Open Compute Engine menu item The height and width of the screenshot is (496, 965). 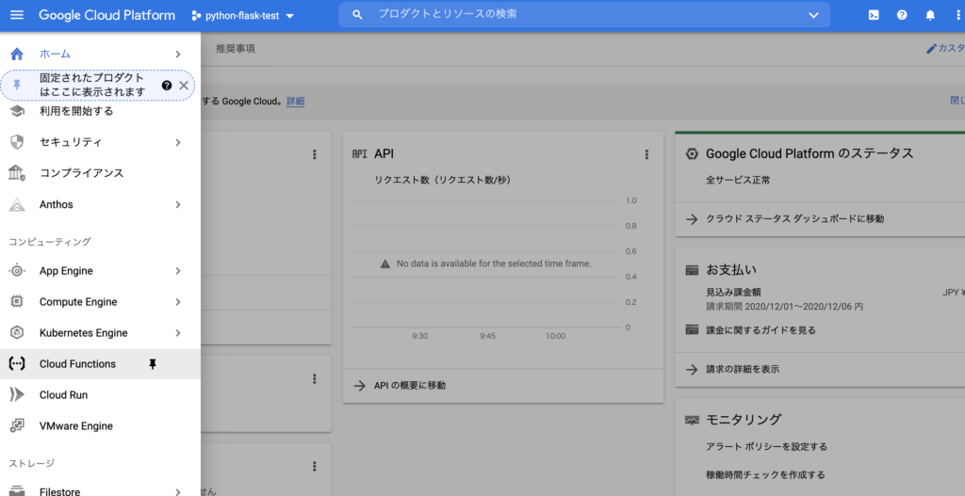[x=100, y=302]
